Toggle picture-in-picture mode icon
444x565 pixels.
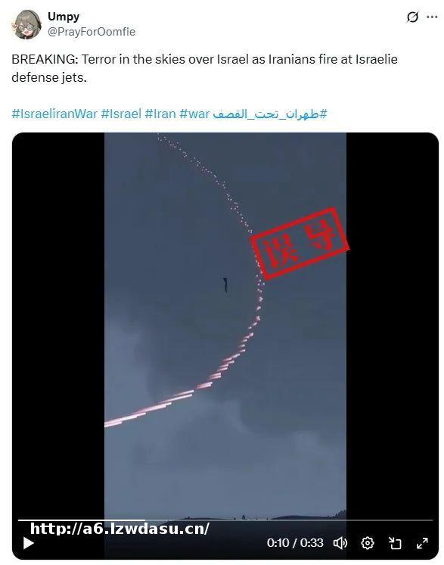(x=395, y=543)
